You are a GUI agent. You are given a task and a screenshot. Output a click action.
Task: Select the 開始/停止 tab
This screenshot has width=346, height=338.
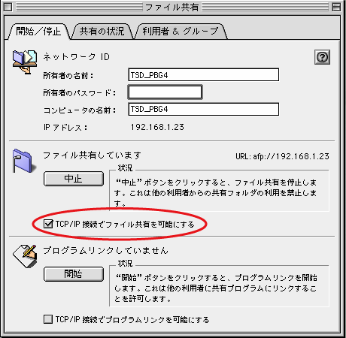tap(38, 32)
